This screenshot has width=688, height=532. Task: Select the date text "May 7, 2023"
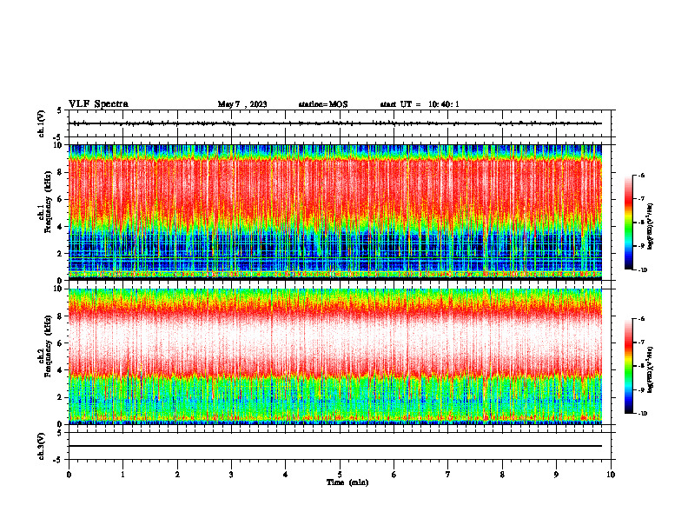tap(242, 104)
